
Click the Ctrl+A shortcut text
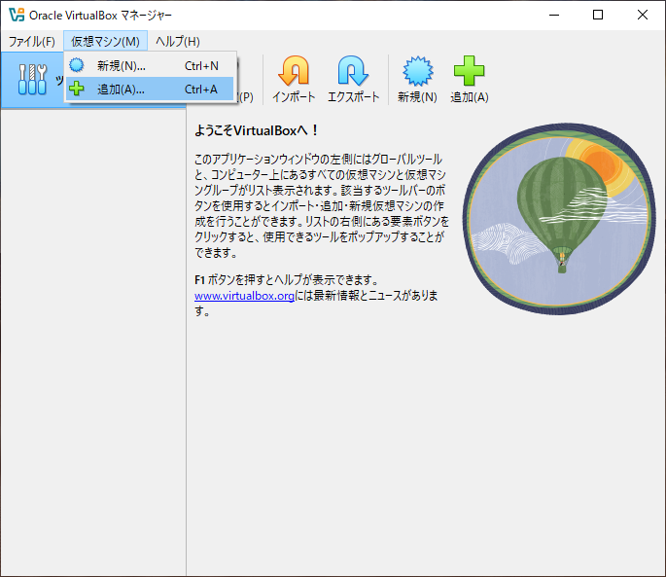tap(201, 90)
